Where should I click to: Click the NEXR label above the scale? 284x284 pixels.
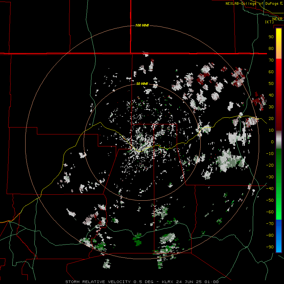point(277,19)
